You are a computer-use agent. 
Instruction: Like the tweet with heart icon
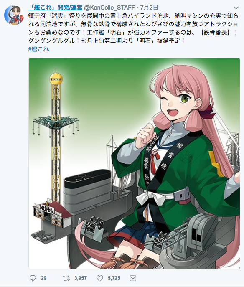tap(100, 278)
